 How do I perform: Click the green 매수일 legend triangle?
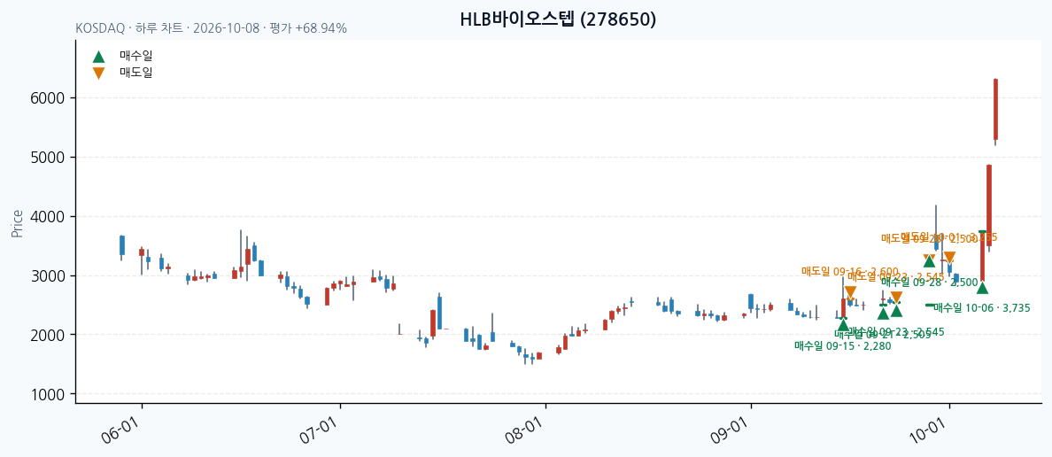click(x=98, y=57)
